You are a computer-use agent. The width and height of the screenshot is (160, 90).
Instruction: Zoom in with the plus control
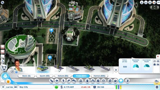click(154, 6)
